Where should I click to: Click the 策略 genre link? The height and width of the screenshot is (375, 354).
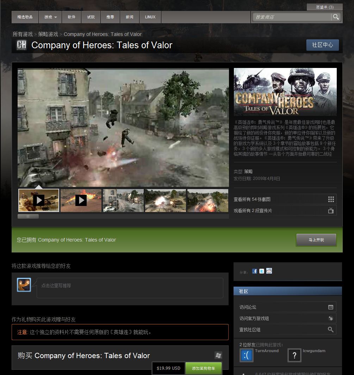248,171
